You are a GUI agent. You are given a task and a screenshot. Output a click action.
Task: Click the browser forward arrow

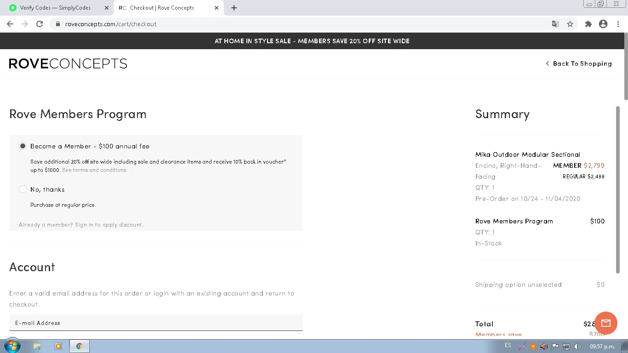25,24
